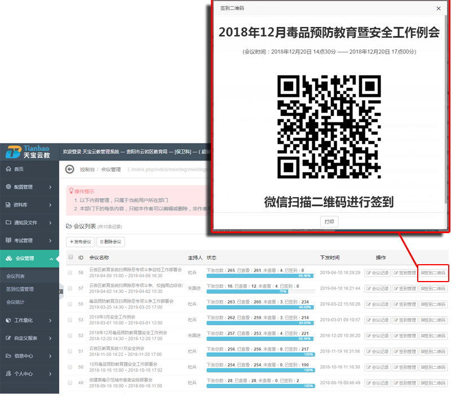
Task: Open 签到管理 for meeting 55
Action: point(405,305)
